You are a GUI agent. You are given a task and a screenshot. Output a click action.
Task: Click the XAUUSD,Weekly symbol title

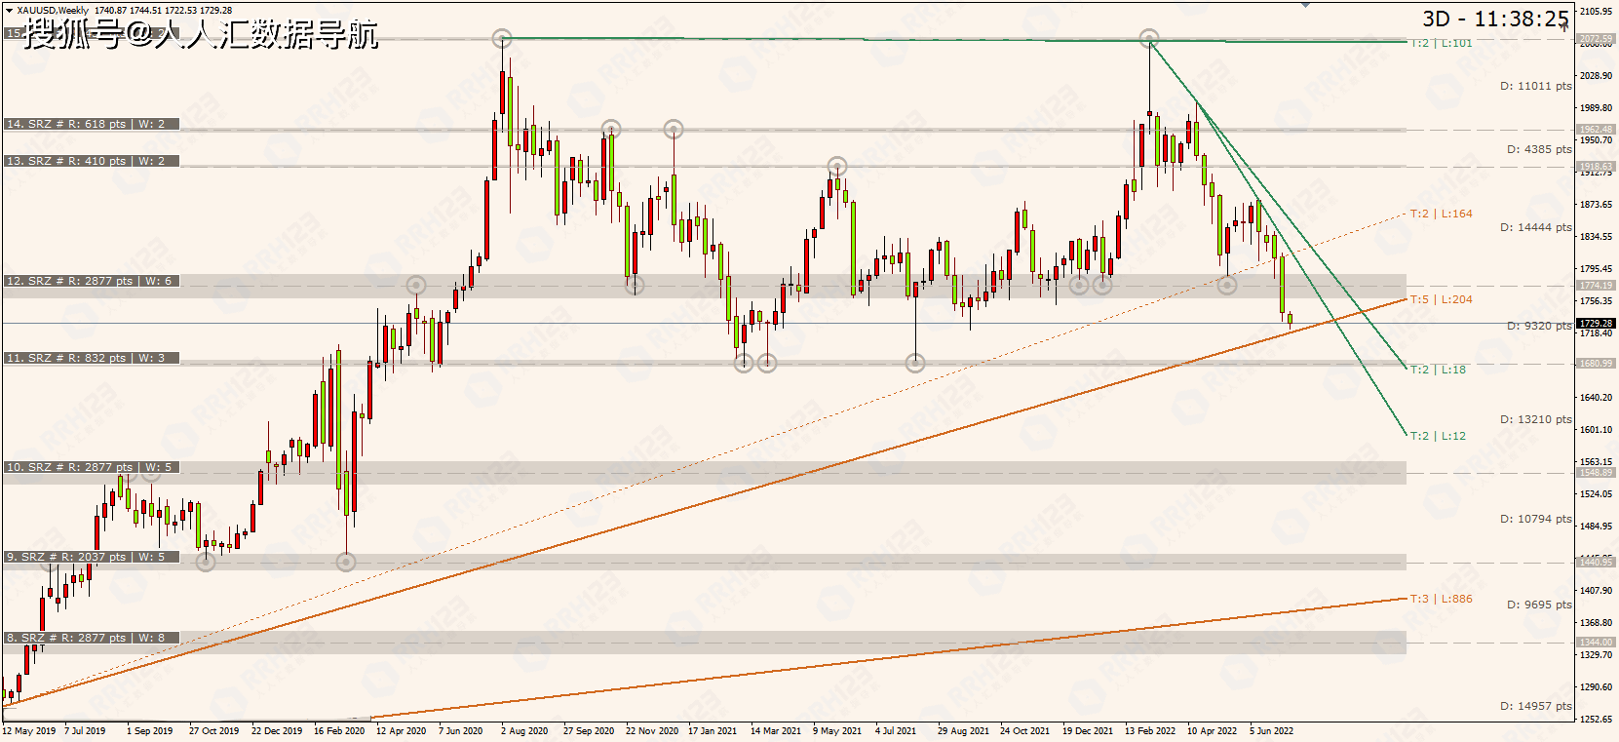[53, 11]
